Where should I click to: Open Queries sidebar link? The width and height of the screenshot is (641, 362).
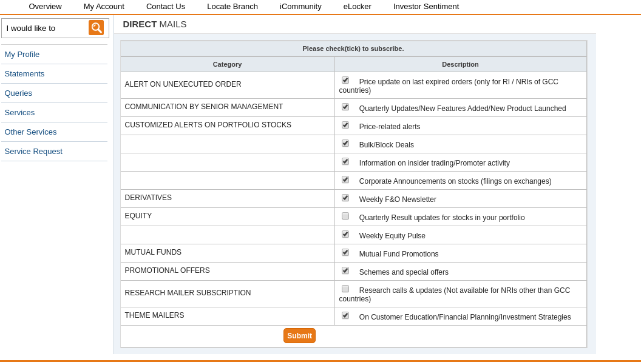(x=18, y=93)
